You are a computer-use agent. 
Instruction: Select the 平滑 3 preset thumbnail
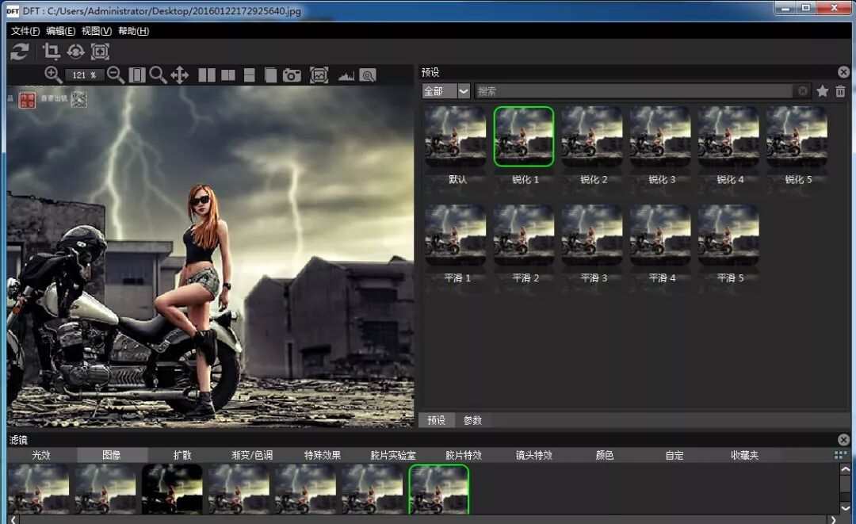[592, 235]
